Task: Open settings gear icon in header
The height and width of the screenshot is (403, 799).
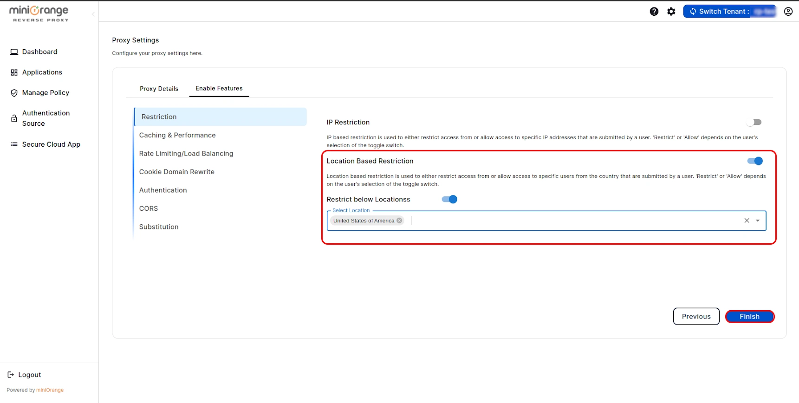Action: pos(671,12)
